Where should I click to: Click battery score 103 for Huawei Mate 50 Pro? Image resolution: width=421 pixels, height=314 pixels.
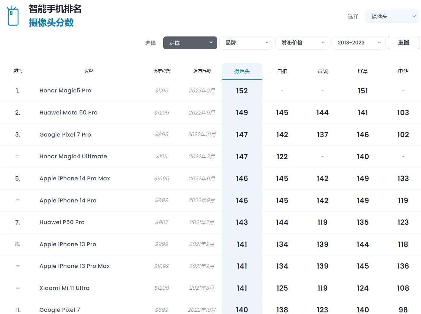point(403,113)
